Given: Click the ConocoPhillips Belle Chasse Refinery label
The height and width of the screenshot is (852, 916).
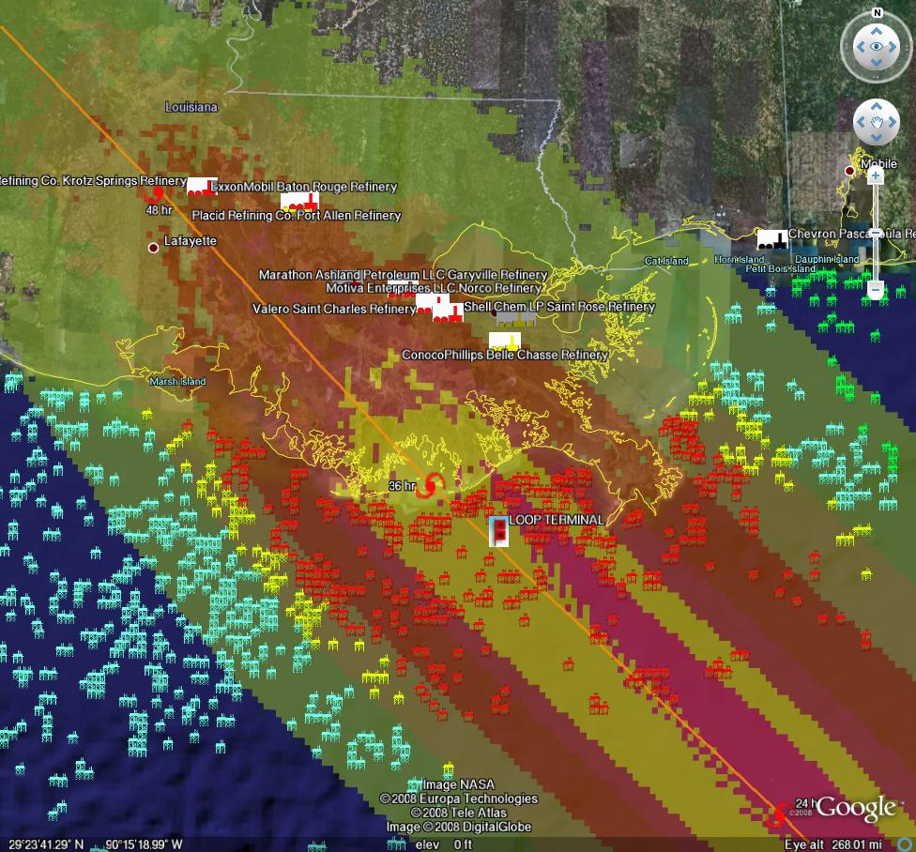Looking at the screenshot, I should coord(505,355).
